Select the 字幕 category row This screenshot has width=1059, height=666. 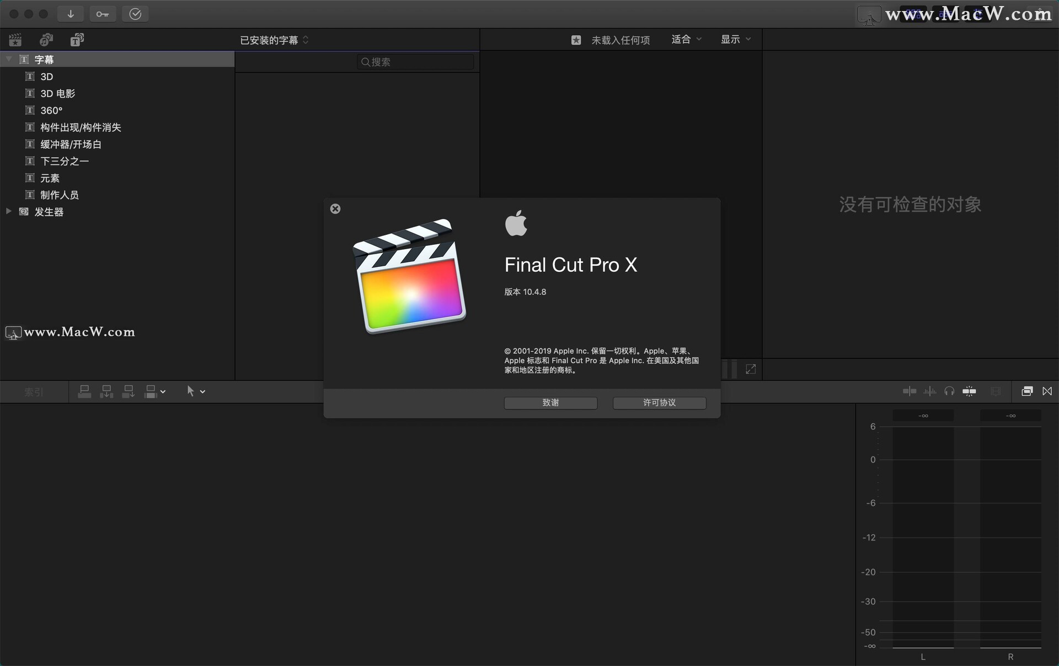[x=117, y=59]
